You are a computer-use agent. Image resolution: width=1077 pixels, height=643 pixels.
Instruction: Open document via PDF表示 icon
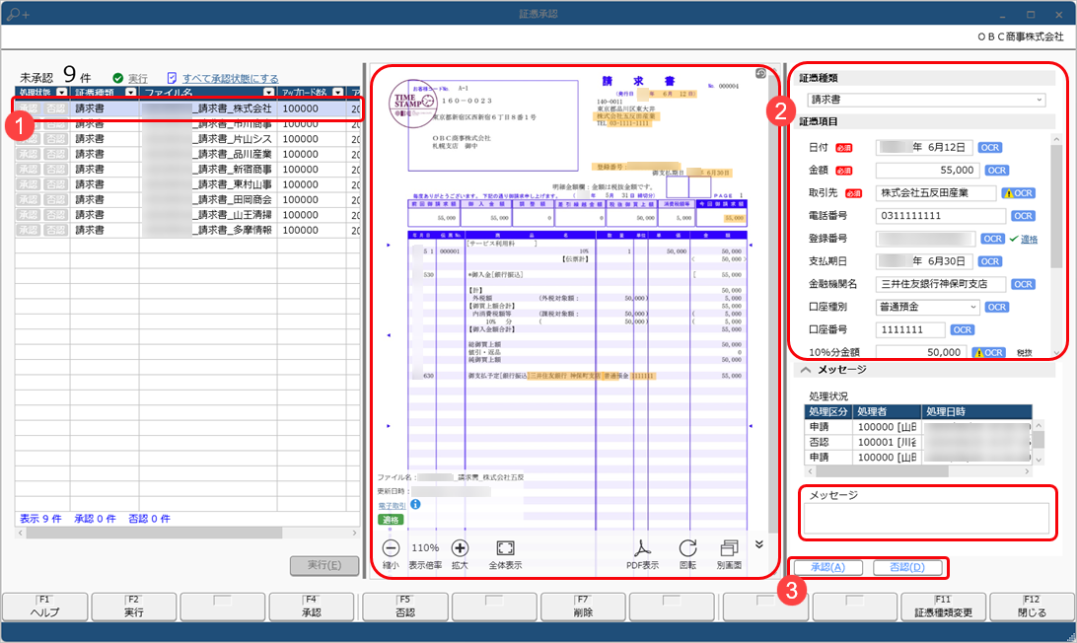642,547
